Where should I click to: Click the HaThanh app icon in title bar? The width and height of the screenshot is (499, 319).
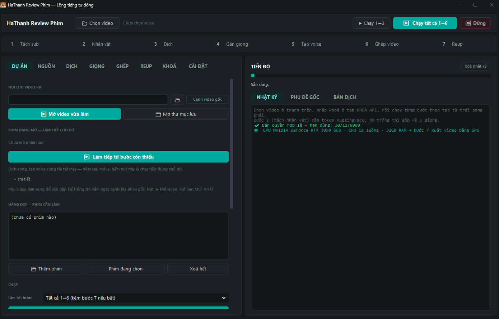pyautogui.click(x=4, y=5)
